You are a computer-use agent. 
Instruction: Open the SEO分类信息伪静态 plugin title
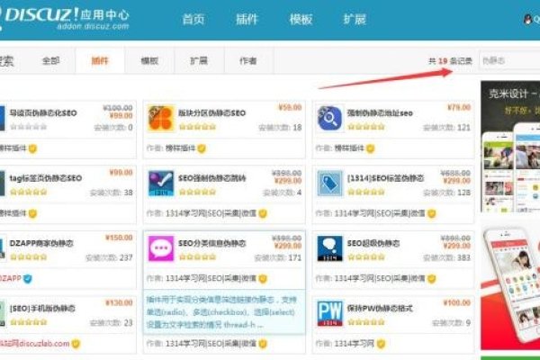point(212,243)
